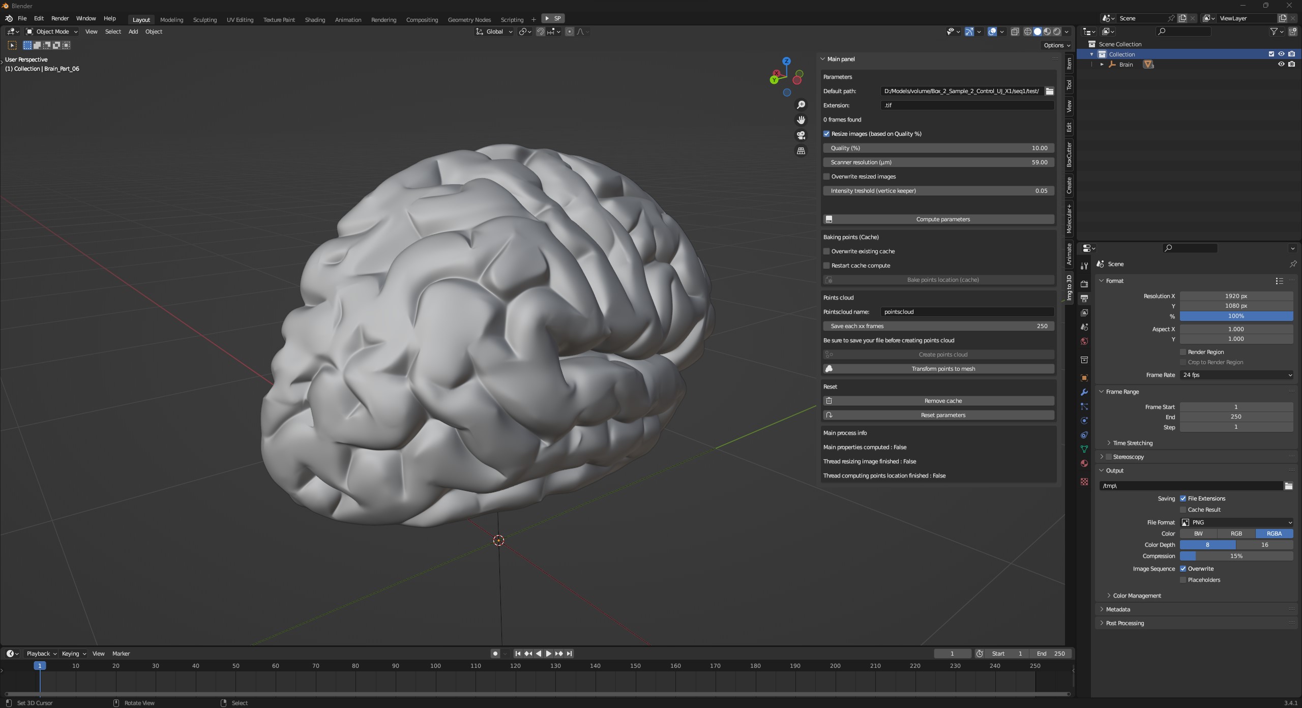Open the Render menu
This screenshot has width=1302, height=708.
[x=60, y=18]
